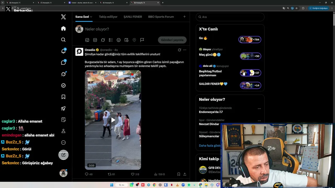Viewport: 335px width, 188px height.
Task: Click the round compose post button in sidebar
Action: [x=63, y=155]
